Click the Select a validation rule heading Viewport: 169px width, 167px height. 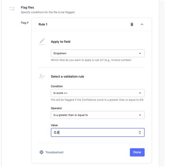[67, 77]
